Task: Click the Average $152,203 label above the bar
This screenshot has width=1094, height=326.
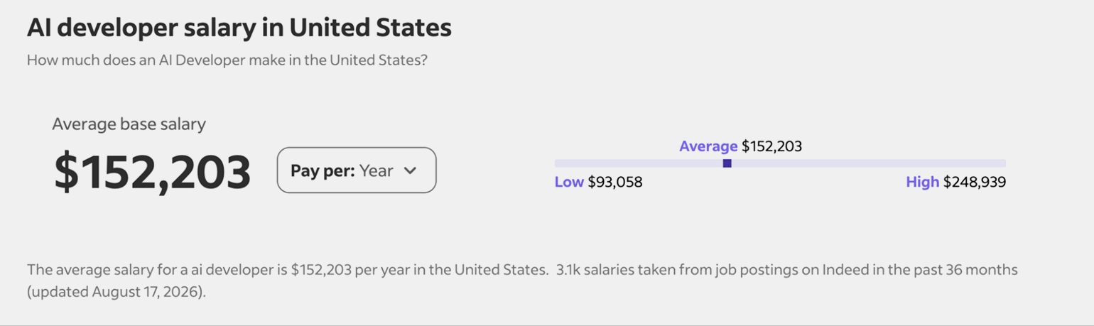Action: click(740, 146)
